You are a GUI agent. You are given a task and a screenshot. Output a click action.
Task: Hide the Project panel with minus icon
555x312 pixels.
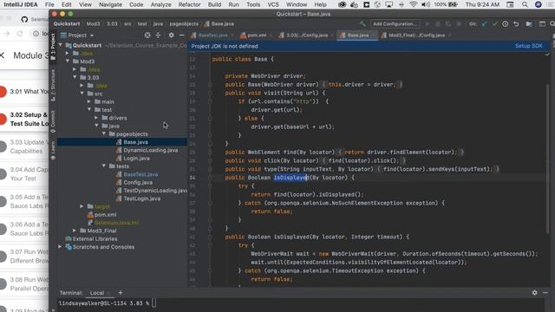(181, 35)
